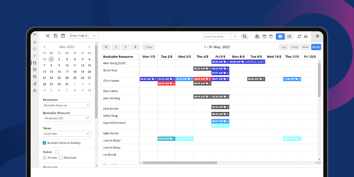
Task: Open the All selected (35) dropdown
Action: [67, 118]
